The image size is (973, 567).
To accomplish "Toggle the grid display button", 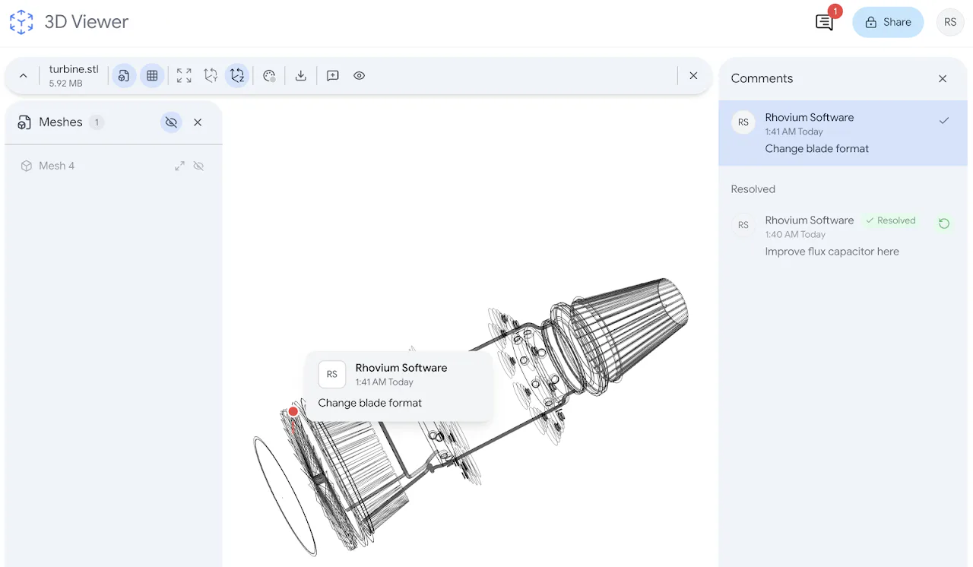I will tap(152, 76).
